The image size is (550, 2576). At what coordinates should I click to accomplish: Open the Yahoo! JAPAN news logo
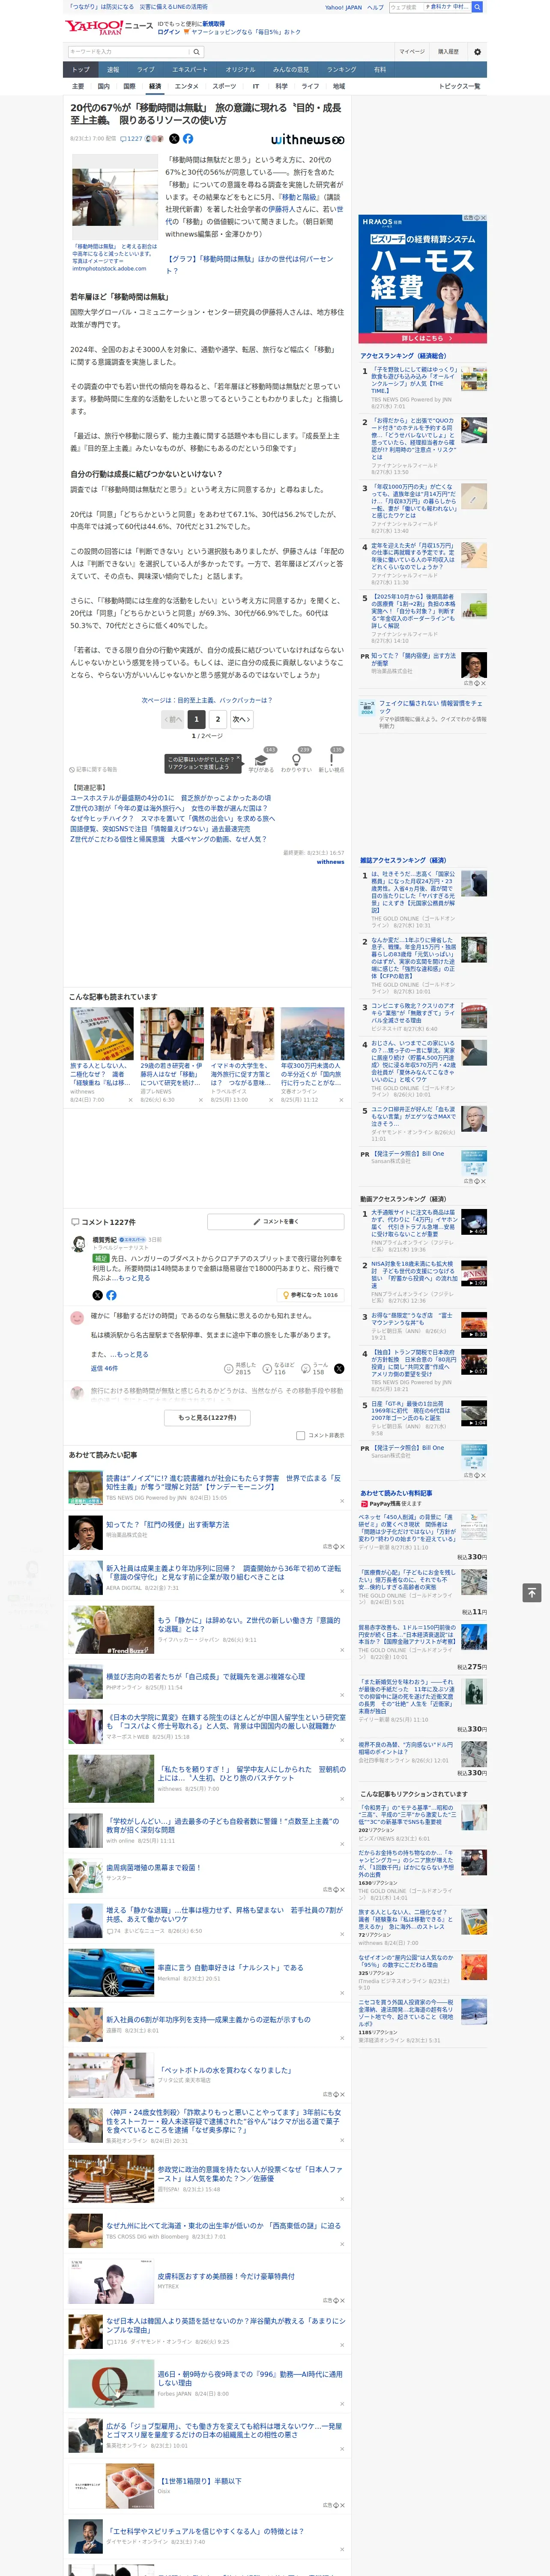tap(109, 27)
